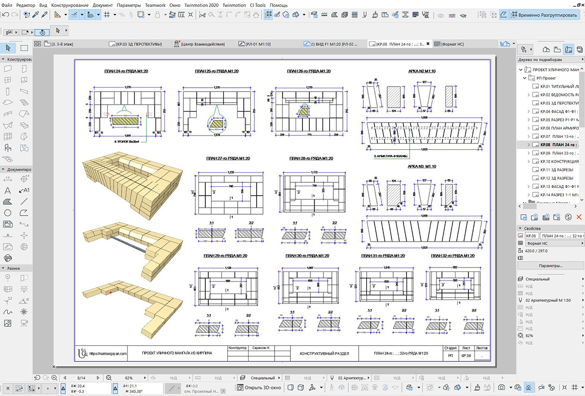Click the Undo arrow icon

pos(5,14)
